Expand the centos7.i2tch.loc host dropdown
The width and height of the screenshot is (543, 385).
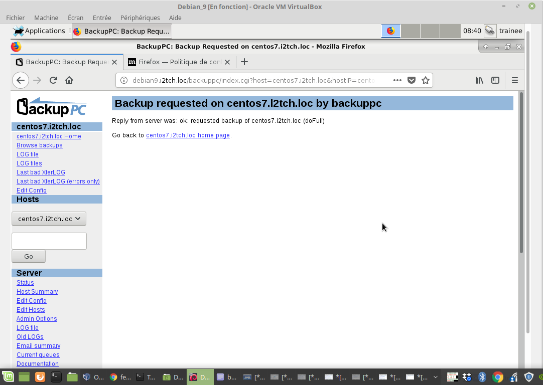pyautogui.click(x=49, y=219)
